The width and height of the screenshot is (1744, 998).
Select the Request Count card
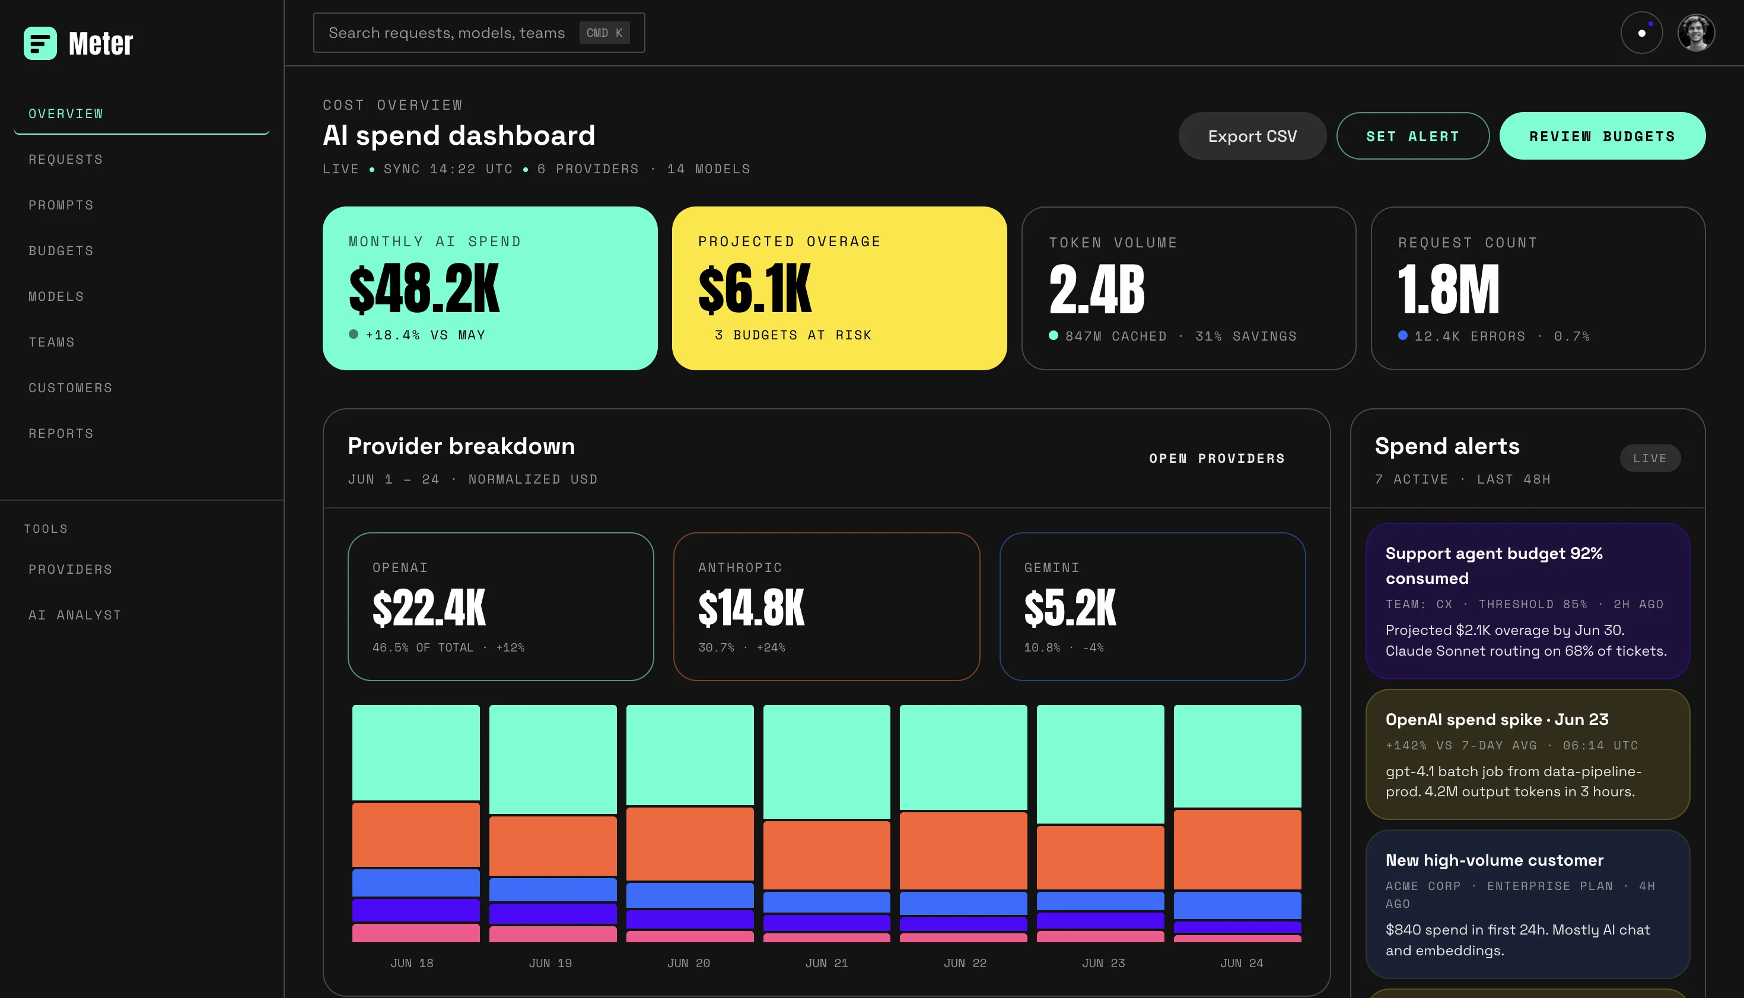click(x=1538, y=288)
